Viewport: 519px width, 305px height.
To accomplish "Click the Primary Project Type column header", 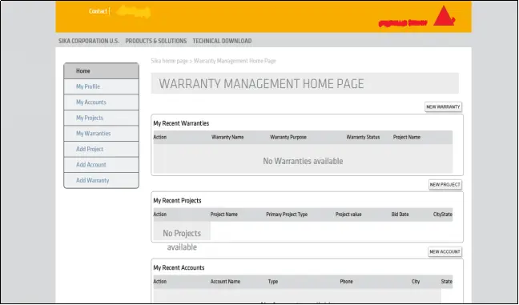I will point(287,215).
